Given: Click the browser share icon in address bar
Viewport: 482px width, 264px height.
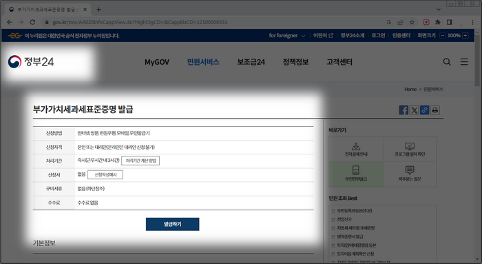Looking at the screenshot, I should pos(400,22).
